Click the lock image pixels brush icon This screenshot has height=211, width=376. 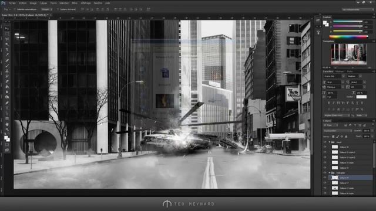[338, 137]
